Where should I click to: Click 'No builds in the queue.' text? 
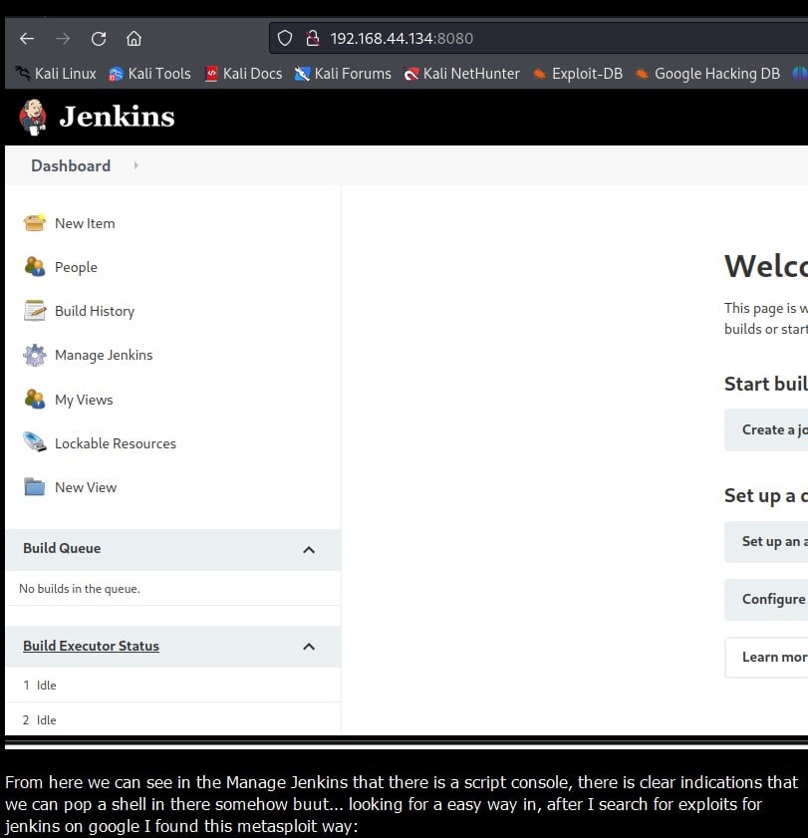80,589
